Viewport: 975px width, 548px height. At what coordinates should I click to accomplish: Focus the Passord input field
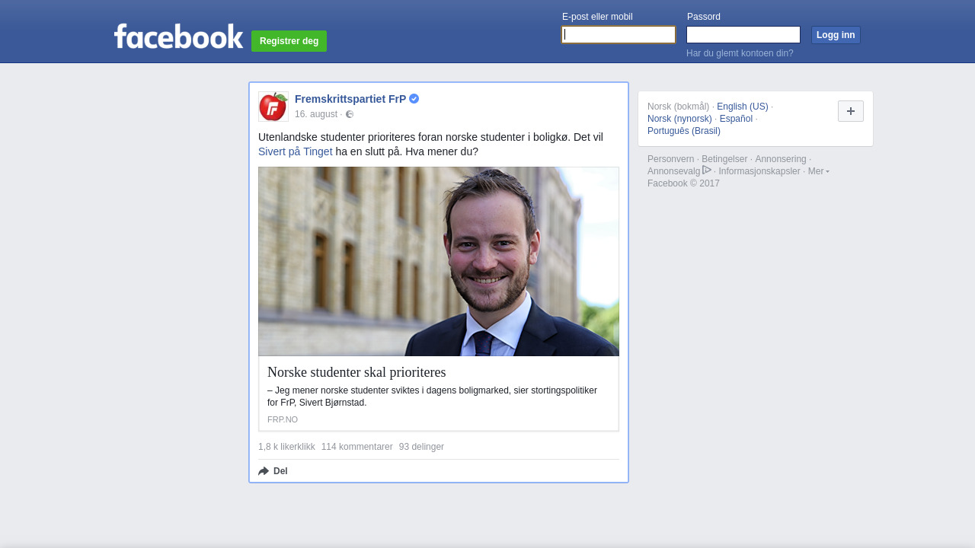[743, 35]
